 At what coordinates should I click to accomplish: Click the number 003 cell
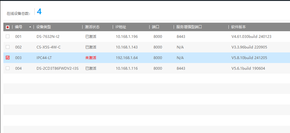[18, 58]
